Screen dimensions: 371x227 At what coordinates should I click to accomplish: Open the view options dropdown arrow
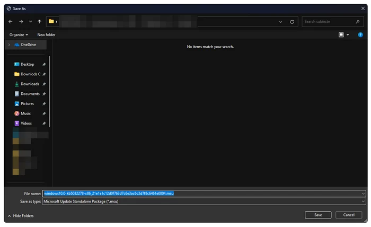click(x=348, y=35)
